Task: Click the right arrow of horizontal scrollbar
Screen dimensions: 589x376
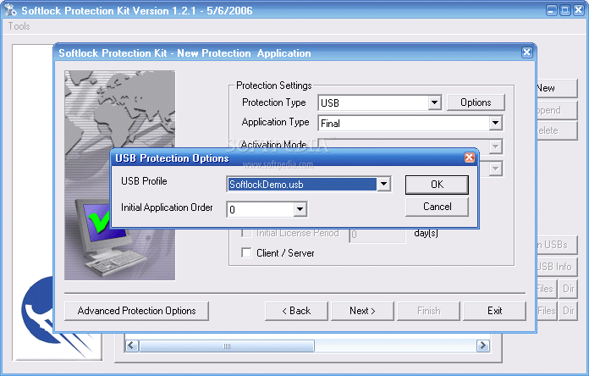Action: (483, 346)
